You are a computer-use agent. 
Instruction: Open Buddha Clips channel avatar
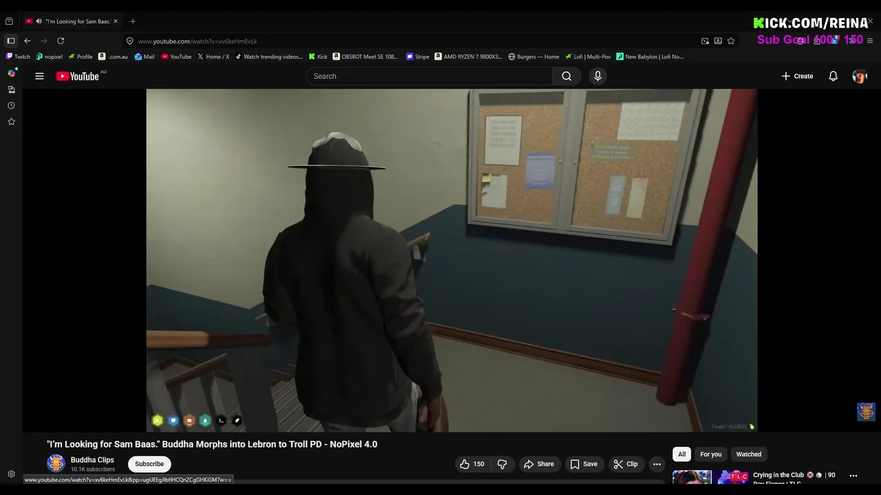pyautogui.click(x=56, y=464)
